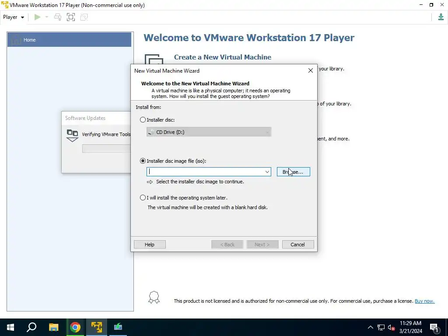448x336 pixels.
Task: Click the muted volume tray icon
Action: tap(392, 327)
